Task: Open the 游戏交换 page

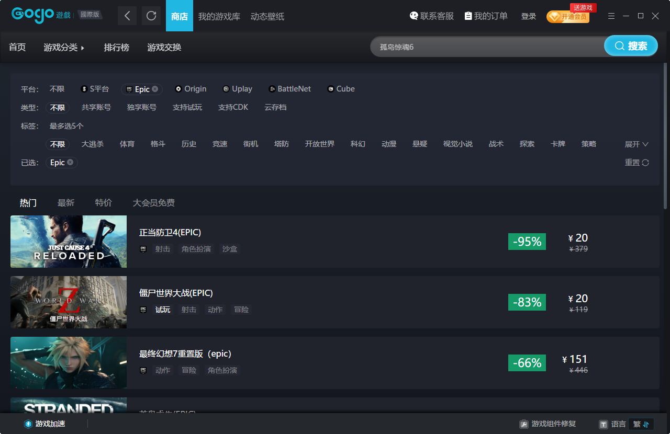Action: point(164,48)
